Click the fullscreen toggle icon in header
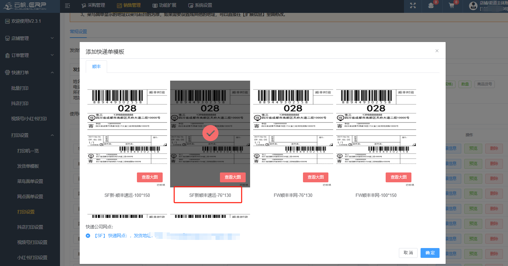508x266 pixels. [x=413, y=5]
